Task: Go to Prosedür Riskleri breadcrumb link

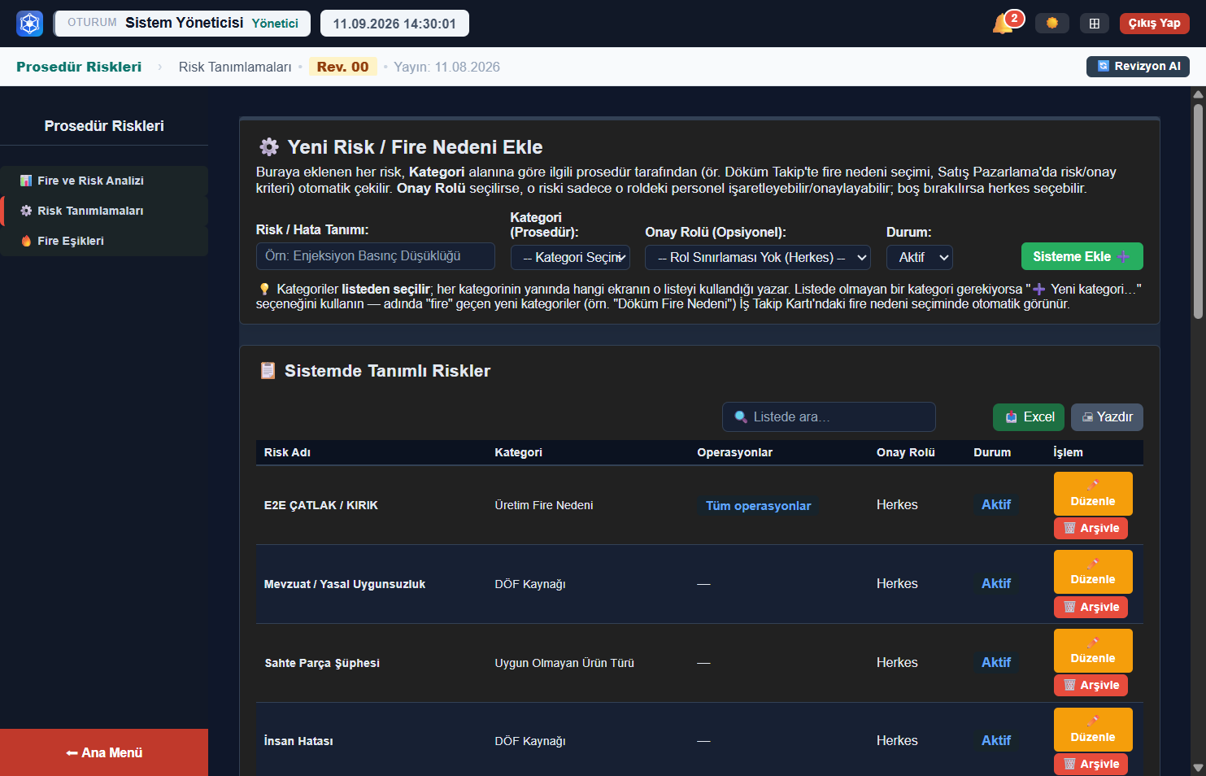Action: pyautogui.click(x=79, y=67)
